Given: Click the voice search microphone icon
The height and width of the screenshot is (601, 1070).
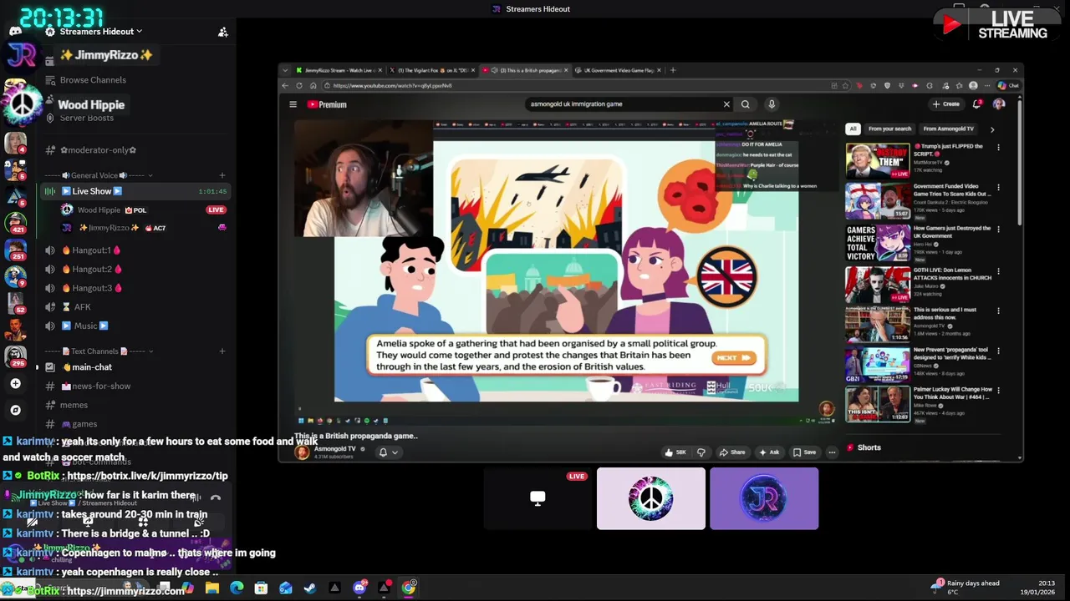Looking at the screenshot, I should (x=772, y=104).
